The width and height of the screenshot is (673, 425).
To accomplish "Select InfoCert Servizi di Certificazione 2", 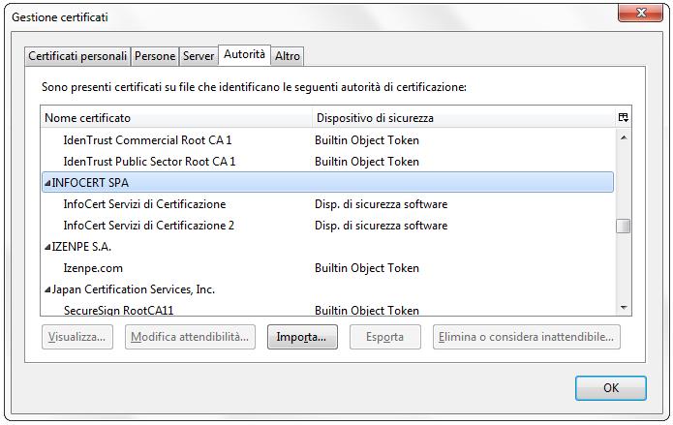I will 149,226.
